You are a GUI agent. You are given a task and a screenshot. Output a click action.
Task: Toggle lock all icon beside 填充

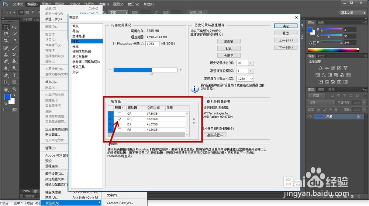(x=336, y=110)
